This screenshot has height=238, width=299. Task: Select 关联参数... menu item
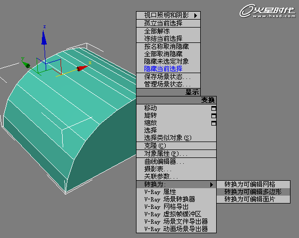[176, 177]
